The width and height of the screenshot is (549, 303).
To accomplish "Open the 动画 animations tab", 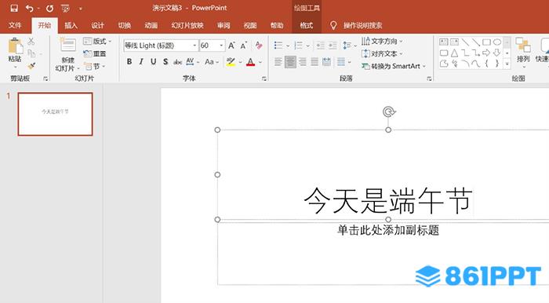I will 151,25.
